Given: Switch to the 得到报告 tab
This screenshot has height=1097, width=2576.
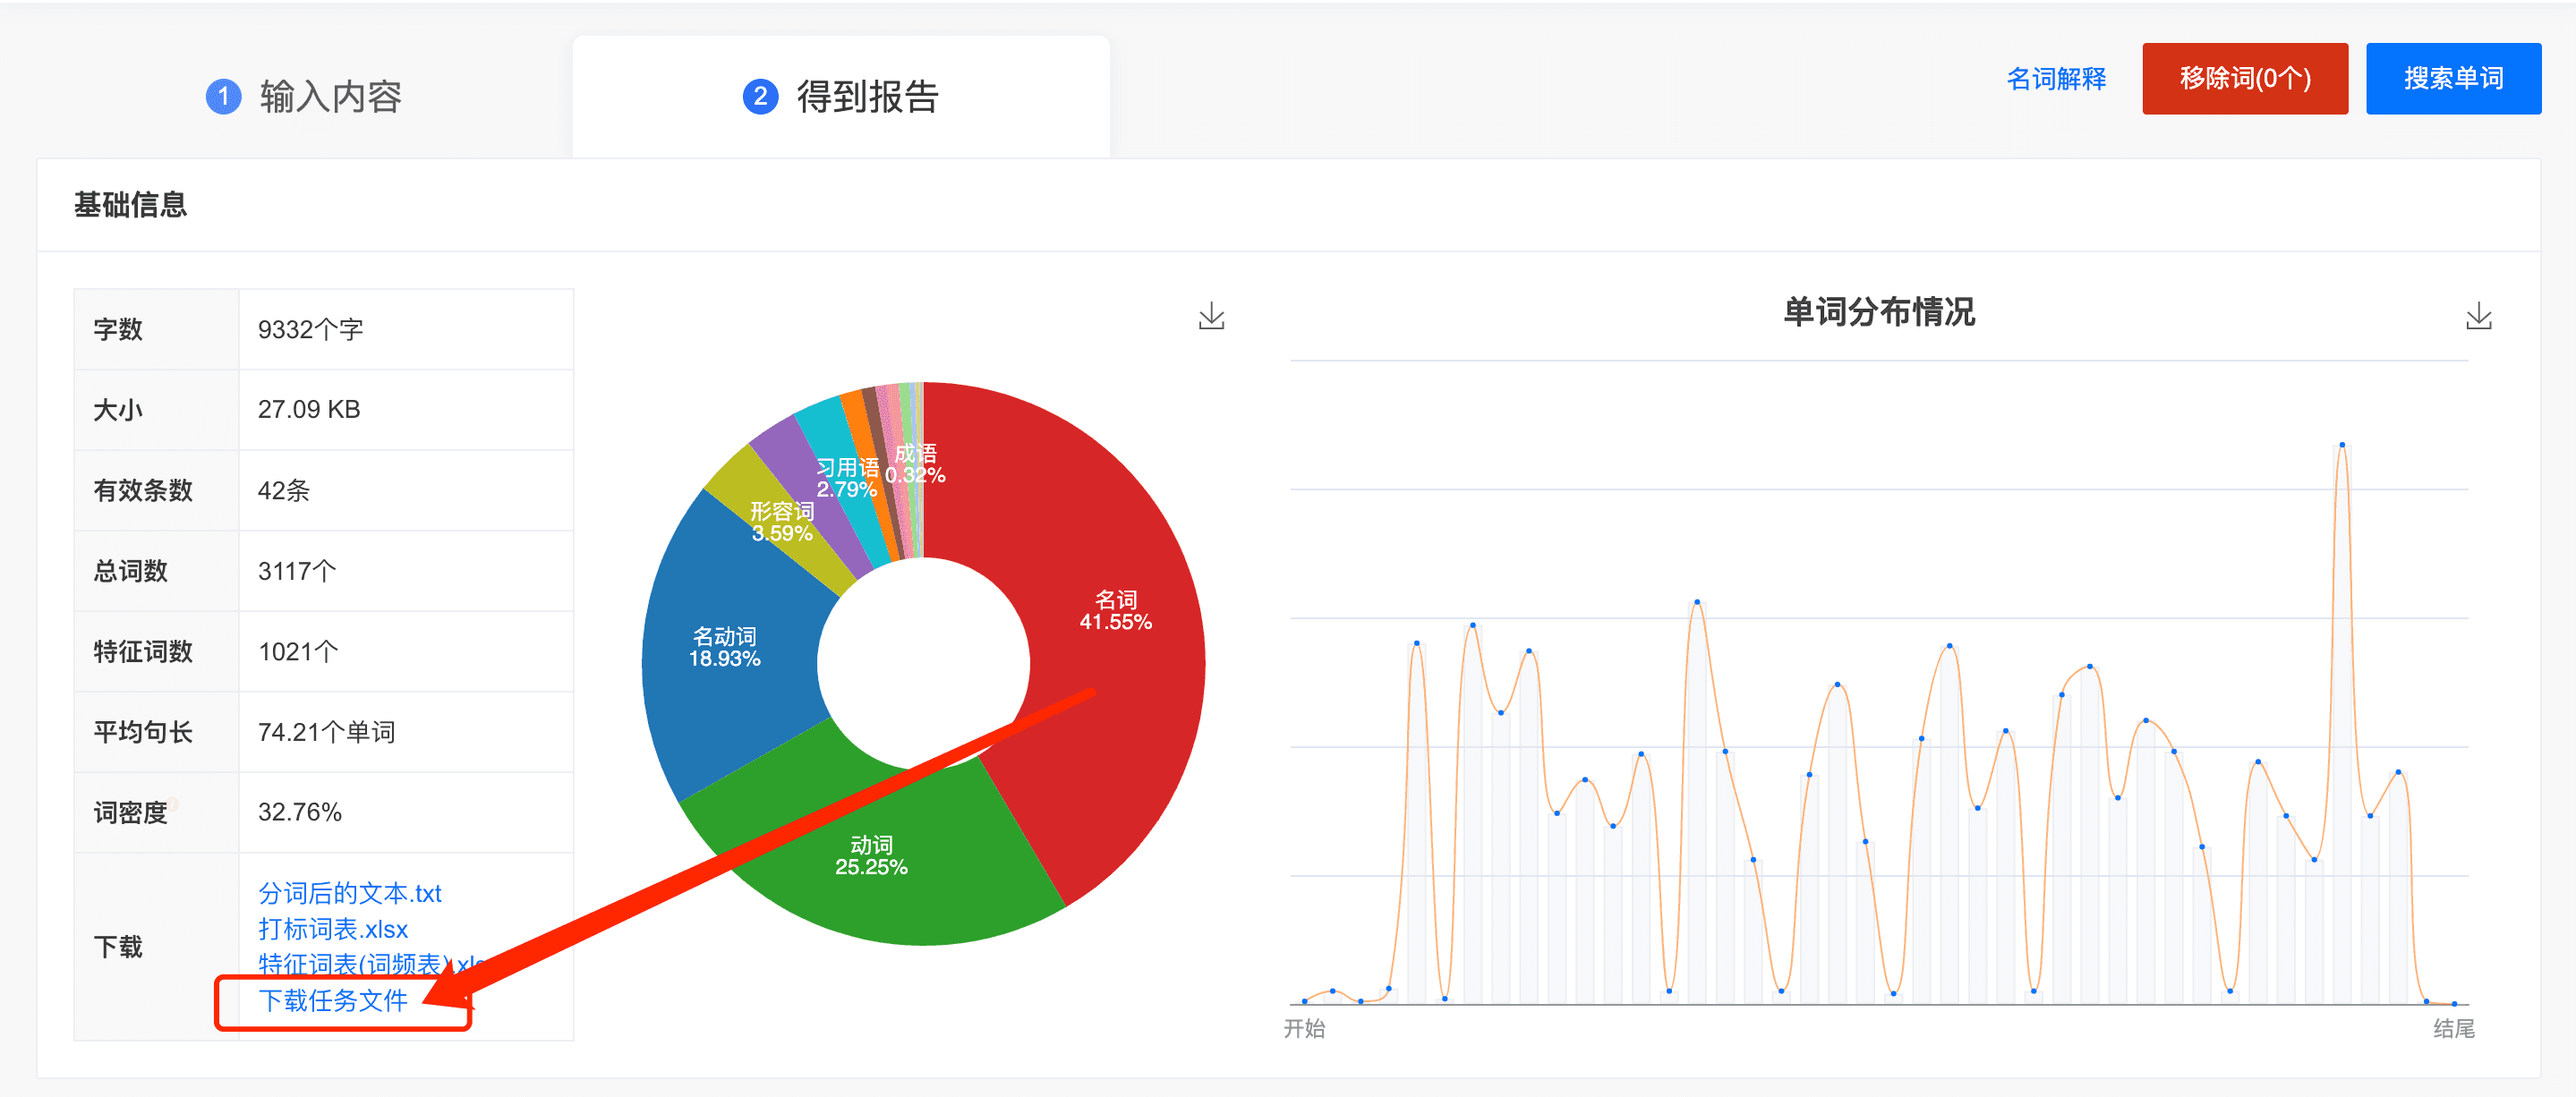Looking at the screenshot, I should (x=841, y=97).
